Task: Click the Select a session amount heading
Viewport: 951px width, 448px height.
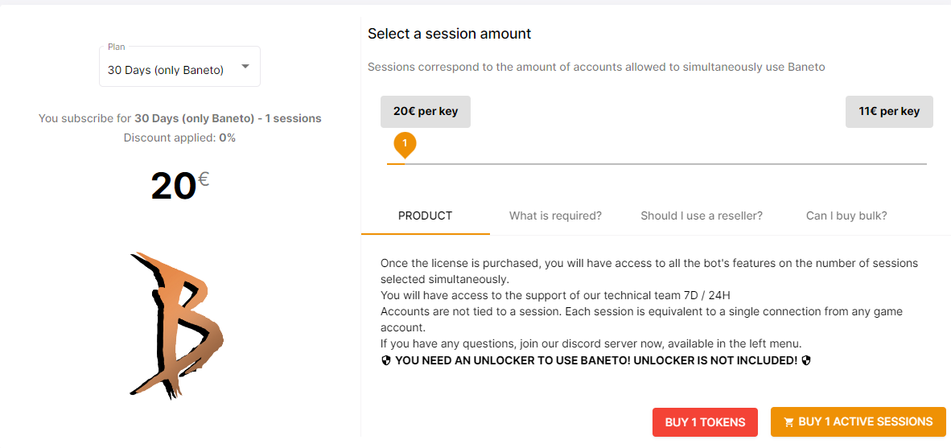Action: coord(450,34)
